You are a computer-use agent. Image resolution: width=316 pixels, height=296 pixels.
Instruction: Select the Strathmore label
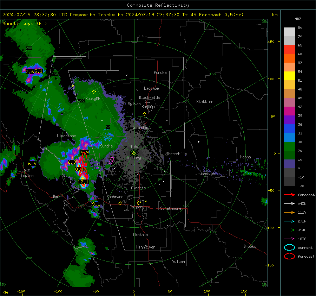coord(171,208)
